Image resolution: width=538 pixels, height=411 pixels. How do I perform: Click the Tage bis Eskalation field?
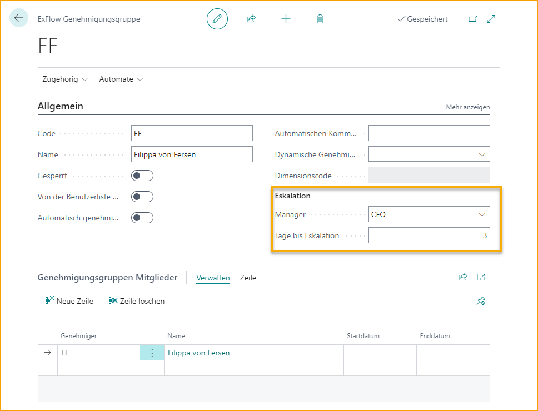point(429,235)
